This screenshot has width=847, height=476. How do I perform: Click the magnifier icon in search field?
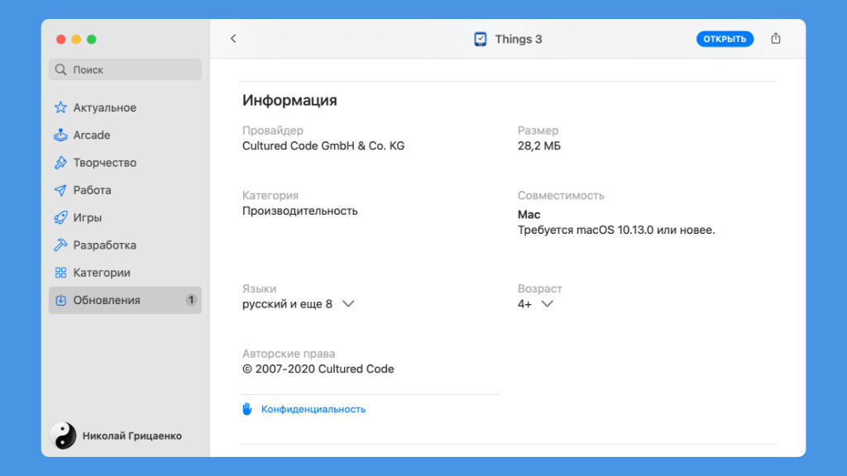(61, 69)
